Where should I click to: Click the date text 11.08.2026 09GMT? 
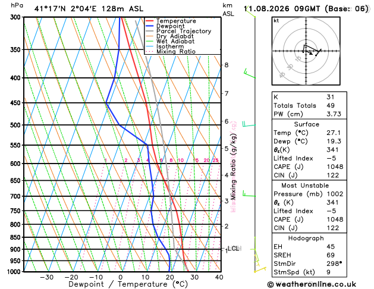click(x=282, y=9)
